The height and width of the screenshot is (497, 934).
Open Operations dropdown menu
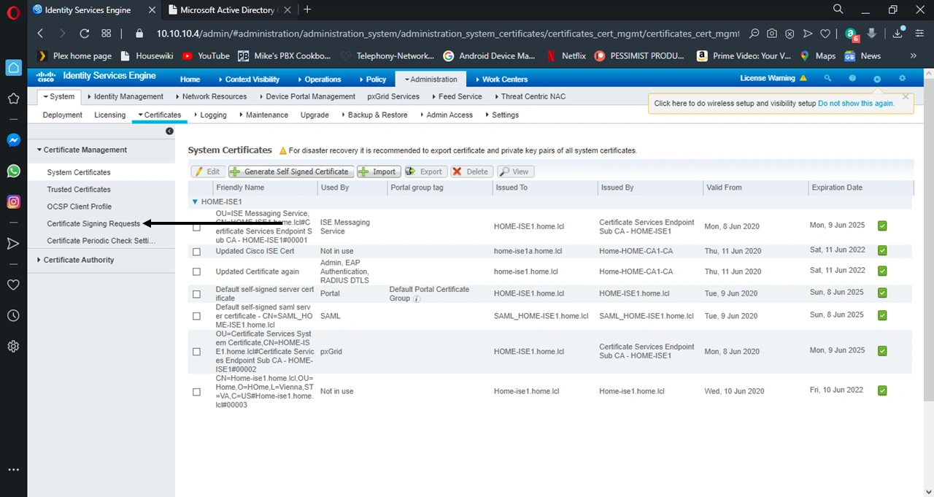click(319, 79)
